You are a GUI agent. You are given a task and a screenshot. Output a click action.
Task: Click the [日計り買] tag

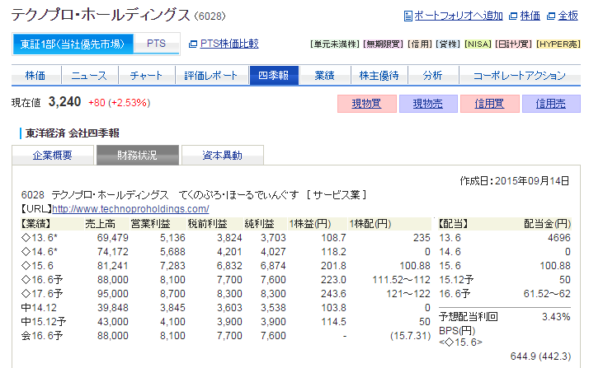[514, 44]
